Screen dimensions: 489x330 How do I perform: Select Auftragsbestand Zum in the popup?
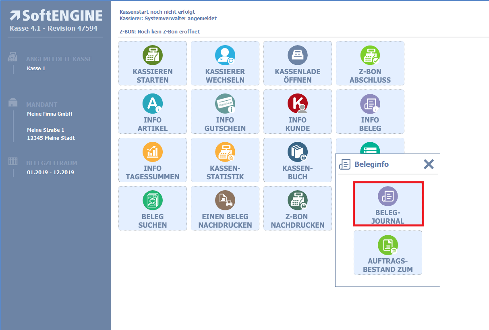click(388, 253)
